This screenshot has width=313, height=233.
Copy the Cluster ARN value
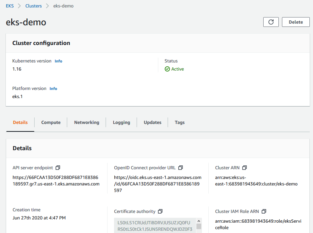click(x=245, y=168)
